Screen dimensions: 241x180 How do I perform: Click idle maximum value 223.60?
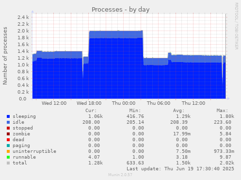point(223,122)
